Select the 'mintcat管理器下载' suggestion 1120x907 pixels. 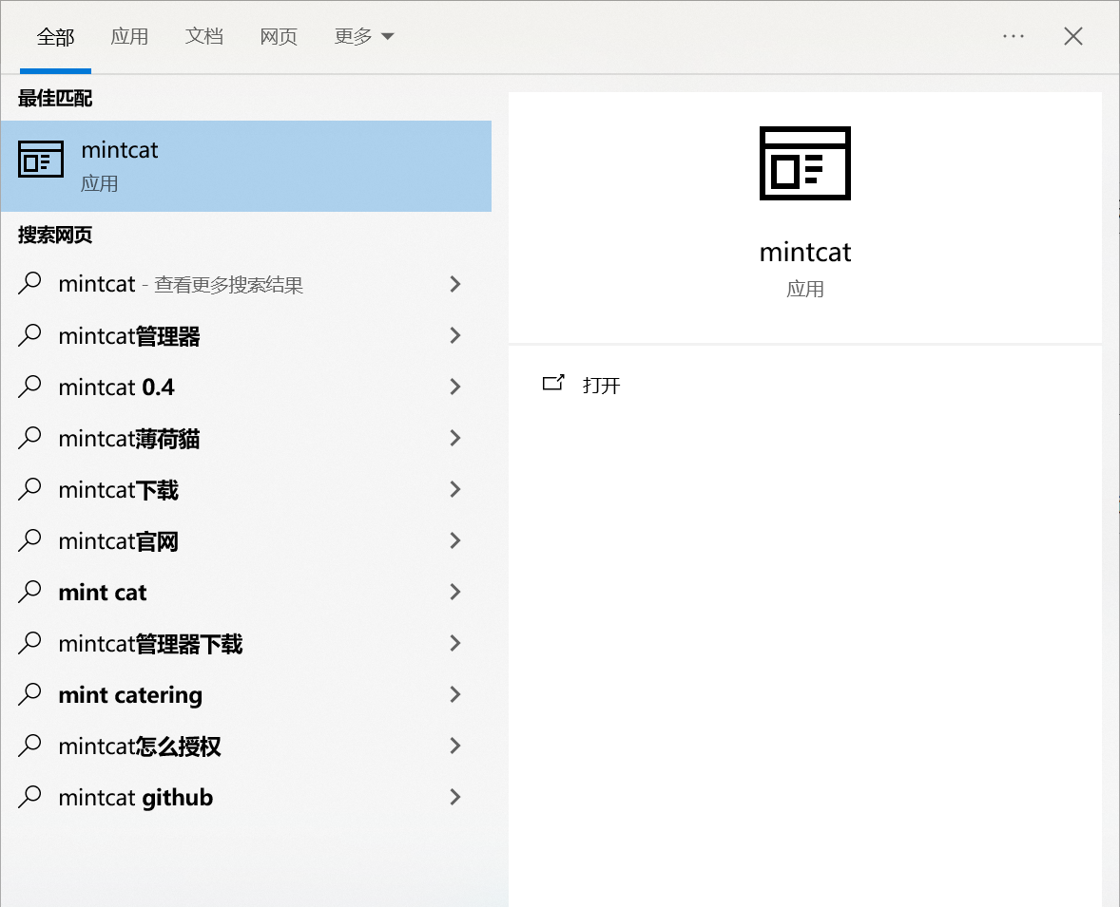[x=246, y=644]
